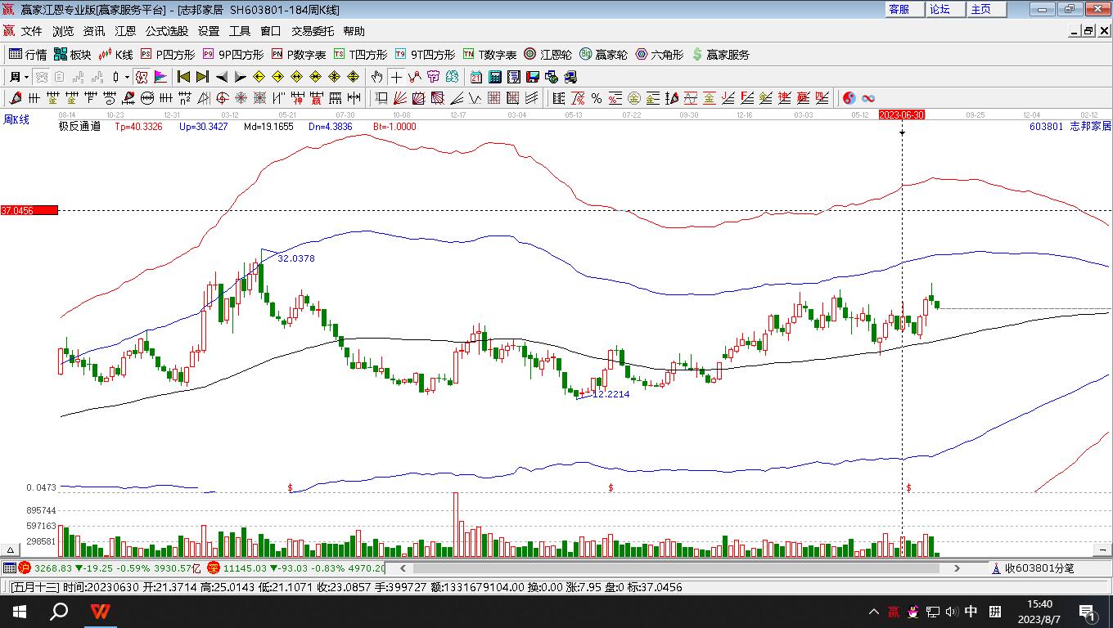Click the red 37.0456 price label
The height and width of the screenshot is (628, 1113).
pyautogui.click(x=29, y=210)
